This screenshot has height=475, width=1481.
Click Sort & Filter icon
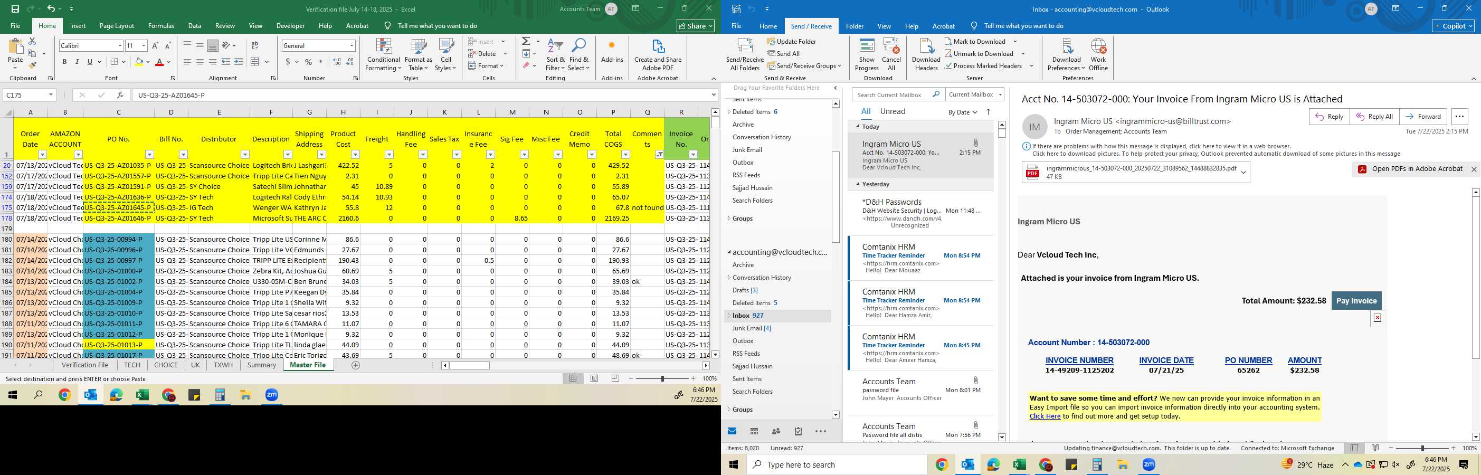tap(555, 55)
